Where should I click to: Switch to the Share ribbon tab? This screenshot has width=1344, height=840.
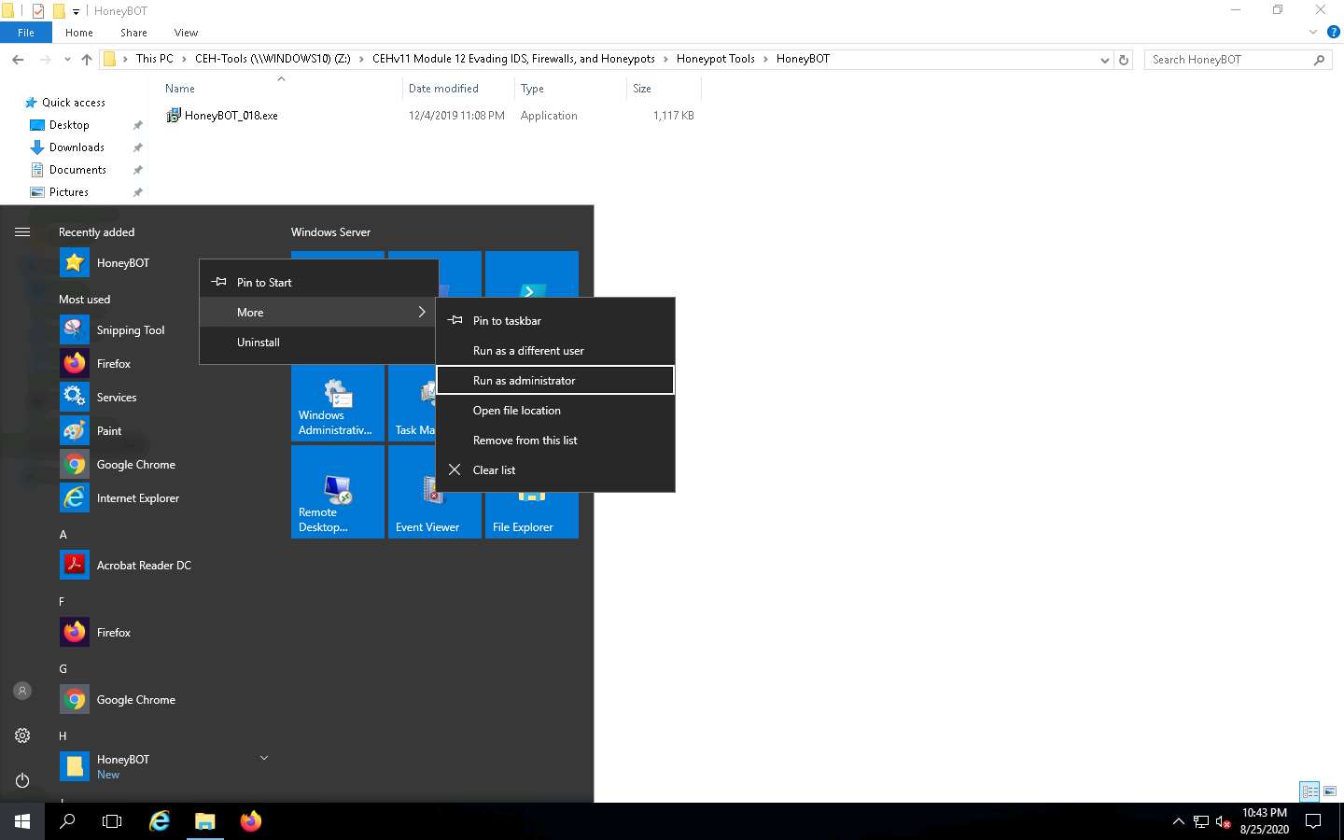click(x=133, y=33)
